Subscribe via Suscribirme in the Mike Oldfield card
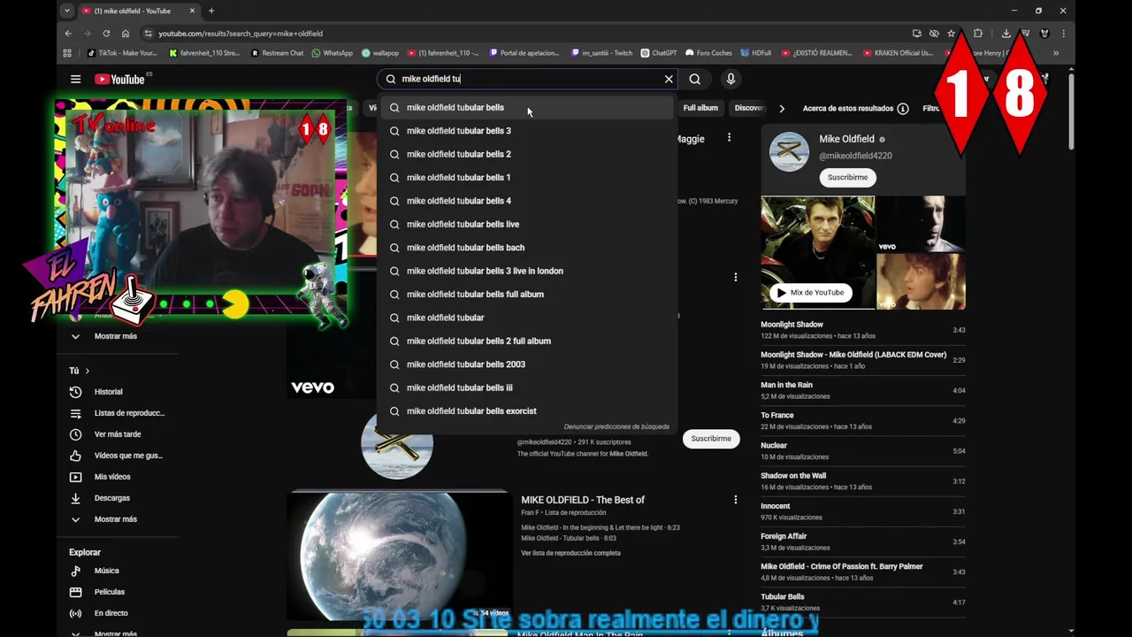This screenshot has height=637, width=1132. [x=847, y=177]
